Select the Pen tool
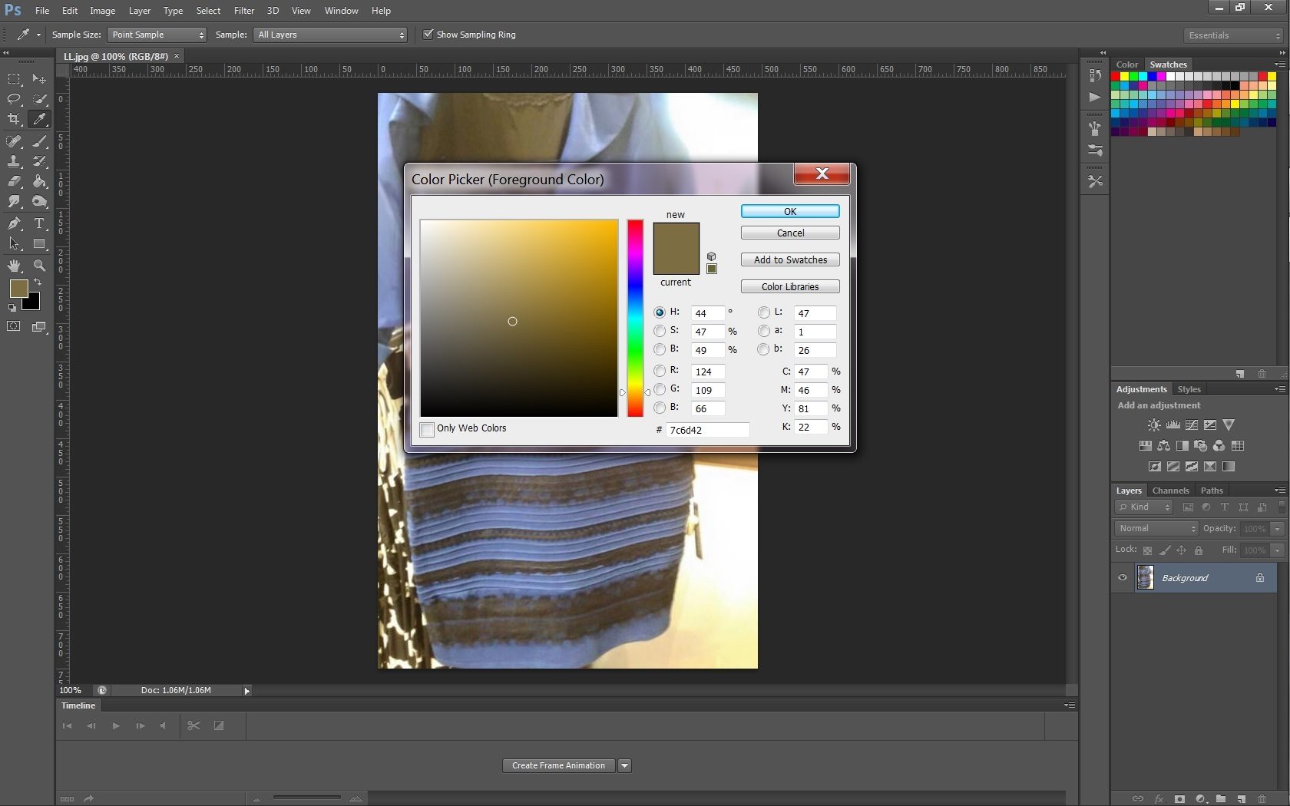Viewport: 1290px width, 806px height. 14,223
